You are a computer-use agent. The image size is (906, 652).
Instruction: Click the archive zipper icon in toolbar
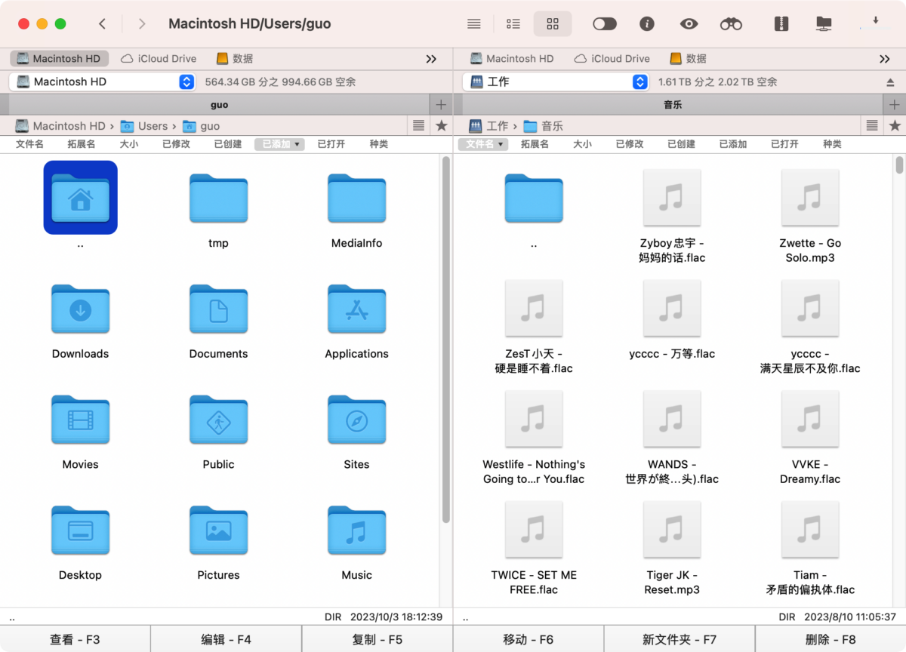[x=781, y=24]
